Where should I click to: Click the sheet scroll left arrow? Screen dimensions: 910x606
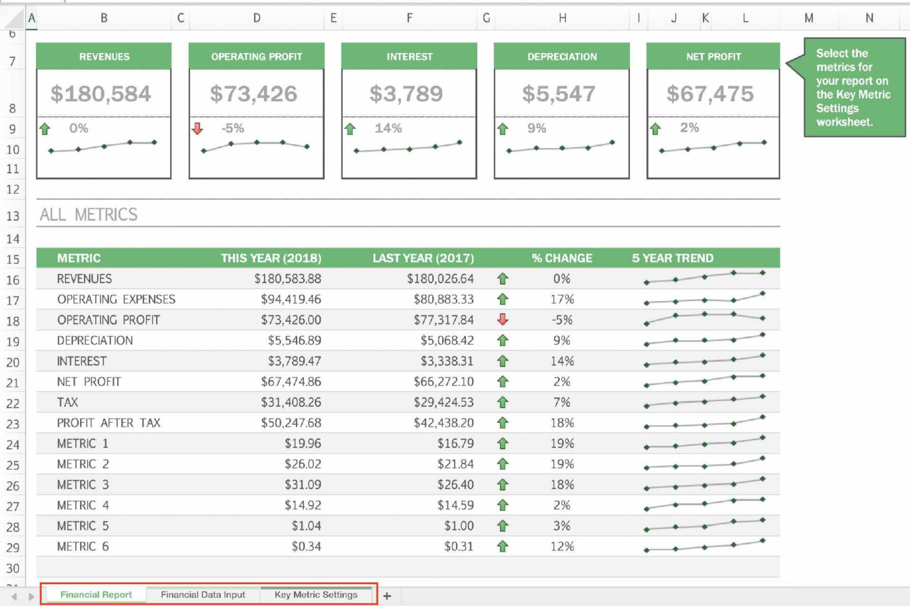click(x=14, y=597)
